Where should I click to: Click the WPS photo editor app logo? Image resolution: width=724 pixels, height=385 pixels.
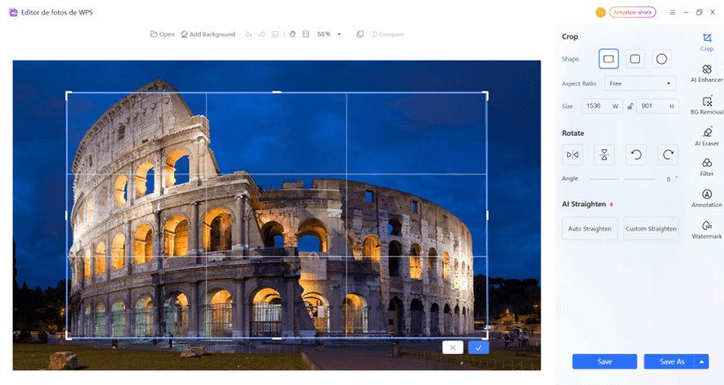(13, 12)
